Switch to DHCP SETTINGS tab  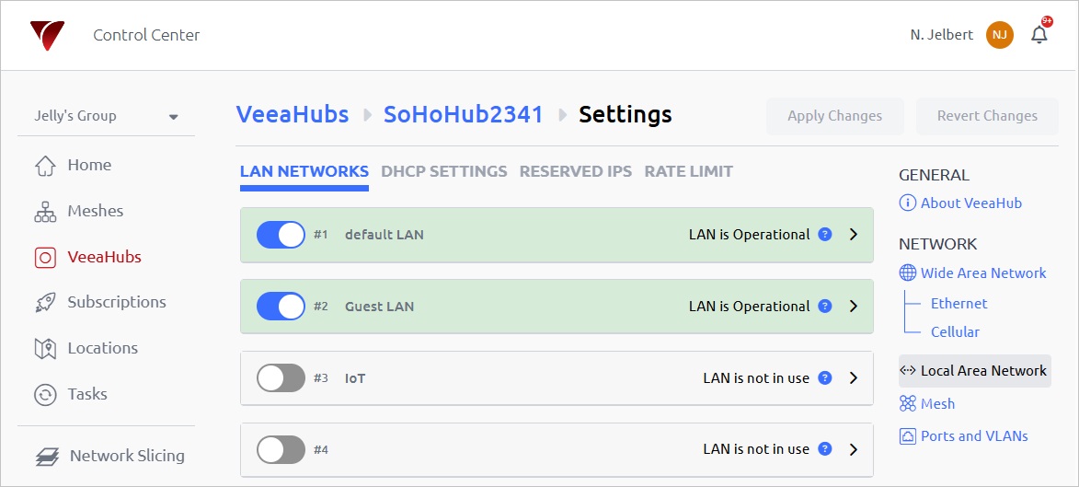tap(444, 171)
